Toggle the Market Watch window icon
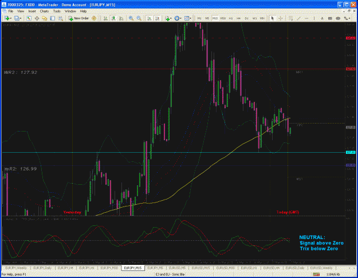This screenshot has height=278, width=358. coord(29,18)
